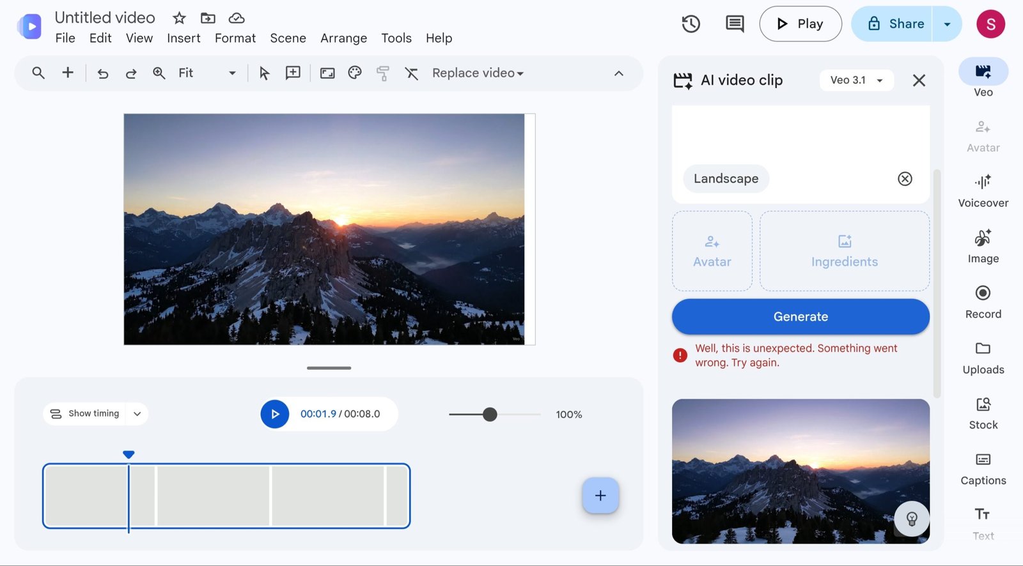The image size is (1023, 566).
Task: Open the Record sidebar tool
Action: point(983,302)
